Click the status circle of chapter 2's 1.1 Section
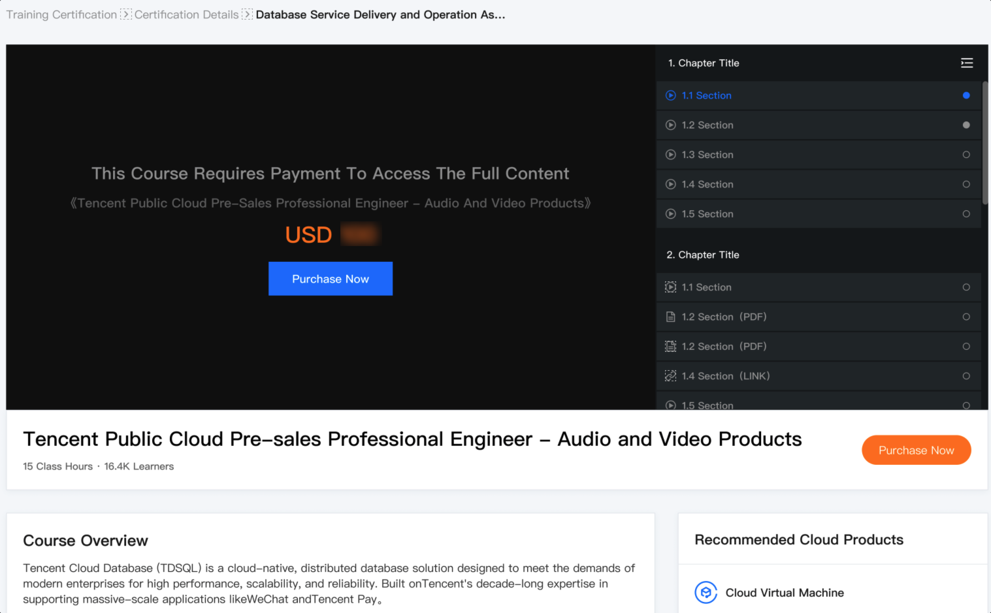 pos(966,287)
